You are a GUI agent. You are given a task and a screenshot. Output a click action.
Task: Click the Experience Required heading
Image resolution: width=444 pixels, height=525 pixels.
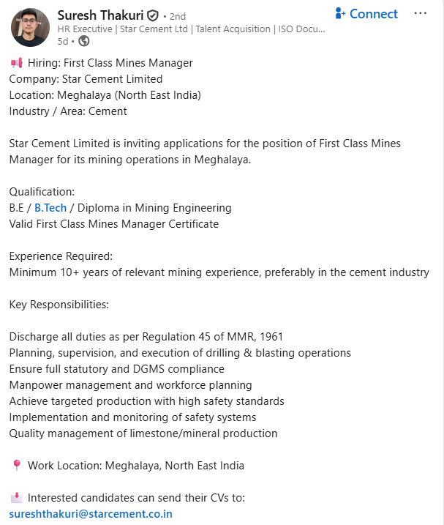(61, 256)
